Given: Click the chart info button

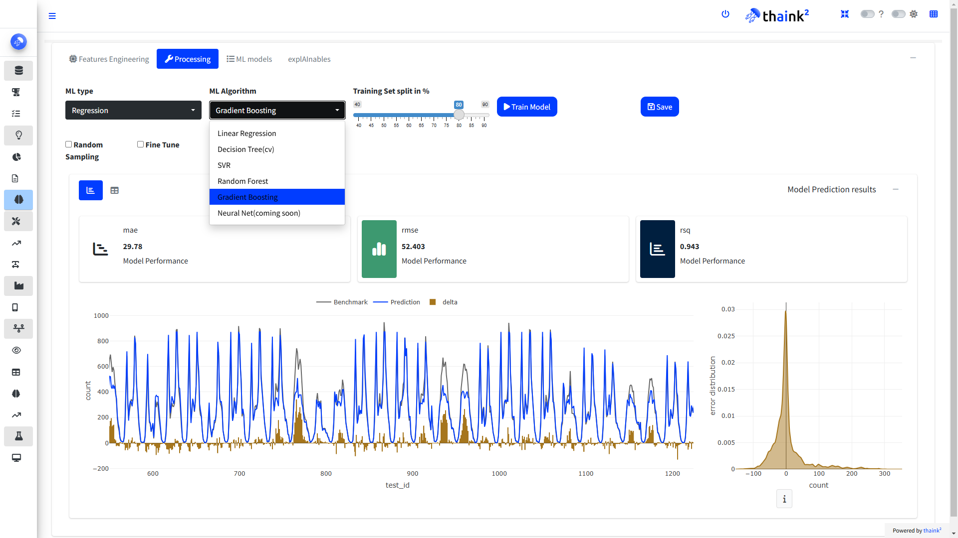Looking at the screenshot, I should click(x=784, y=499).
